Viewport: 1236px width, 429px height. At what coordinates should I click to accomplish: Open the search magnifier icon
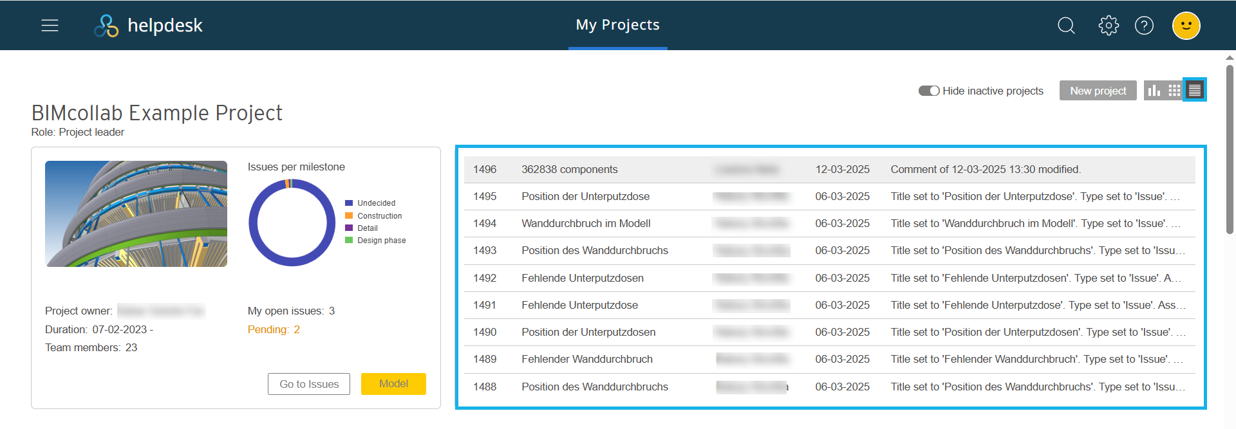[1066, 25]
